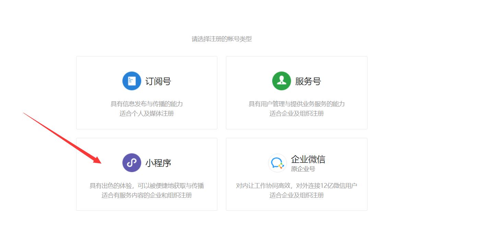Select the 订阅号 title text
The image size is (482, 232).
pos(158,81)
